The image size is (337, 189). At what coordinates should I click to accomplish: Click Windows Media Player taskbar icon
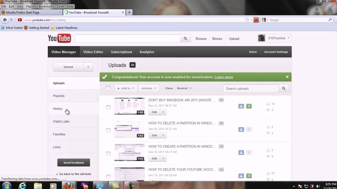53,186
